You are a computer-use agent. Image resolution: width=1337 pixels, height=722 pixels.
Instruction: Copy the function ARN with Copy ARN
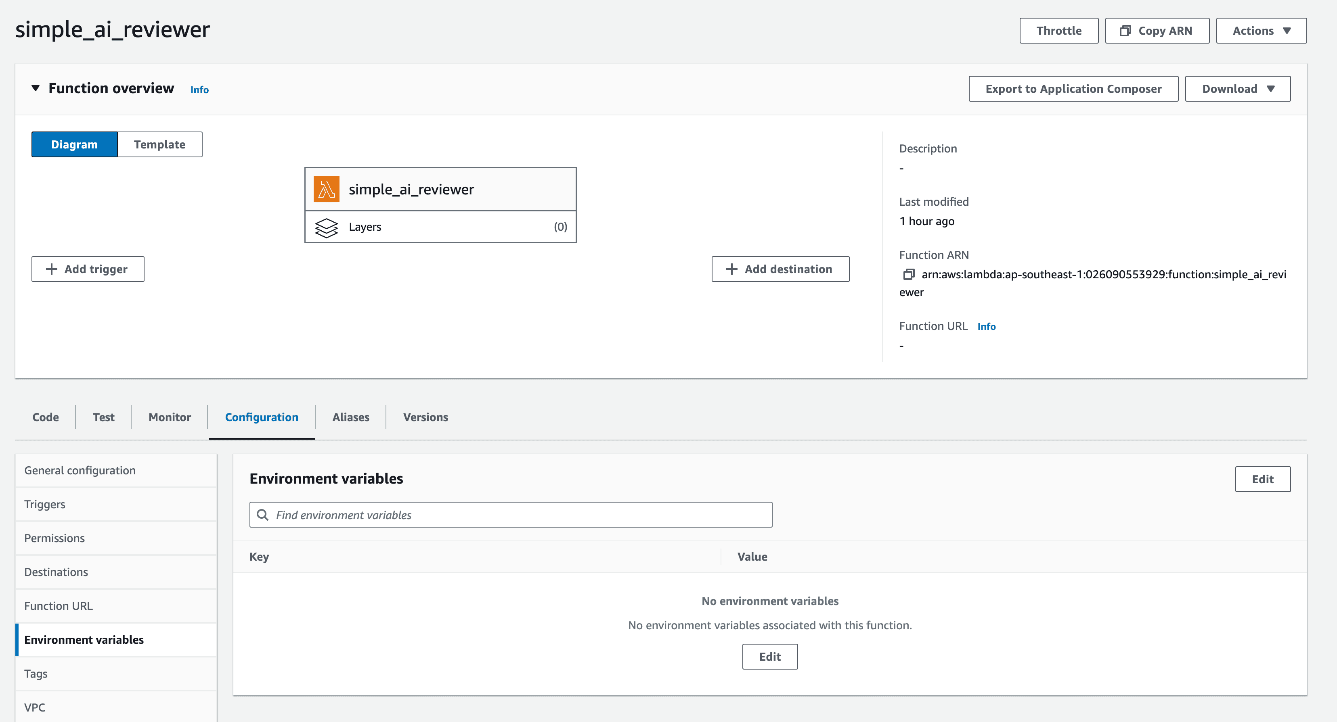(x=1157, y=31)
